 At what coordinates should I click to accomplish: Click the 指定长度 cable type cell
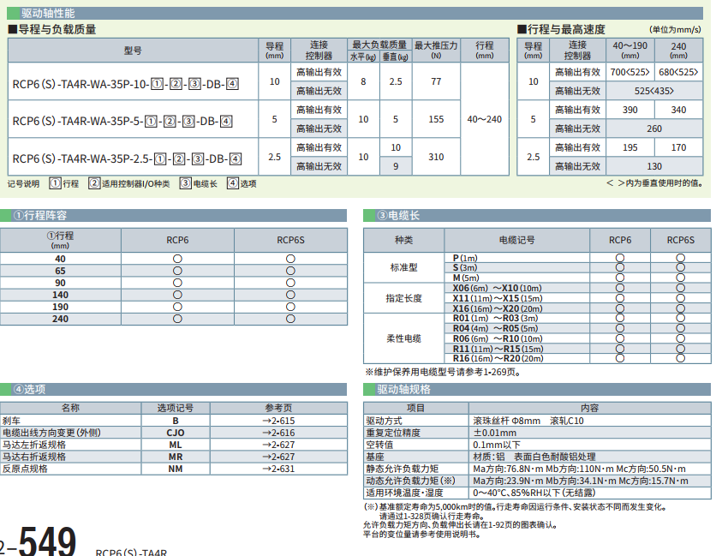click(403, 298)
